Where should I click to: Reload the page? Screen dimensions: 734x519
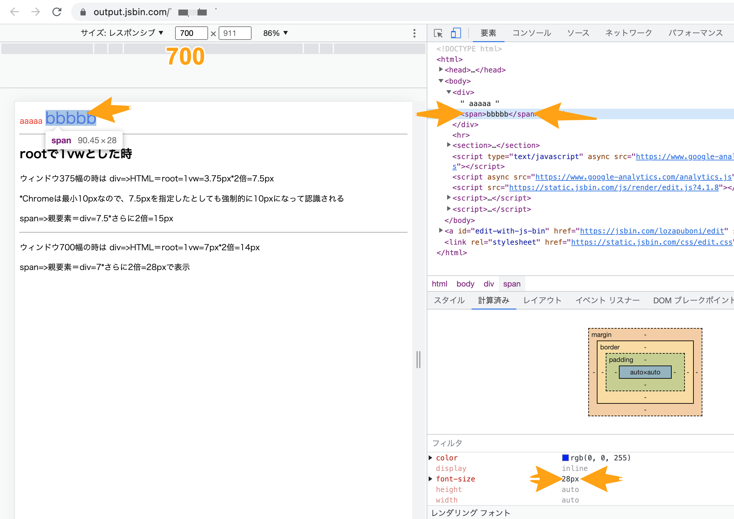click(x=57, y=12)
